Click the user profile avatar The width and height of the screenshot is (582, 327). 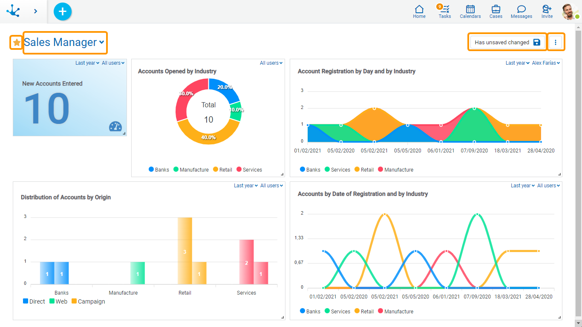click(x=569, y=11)
